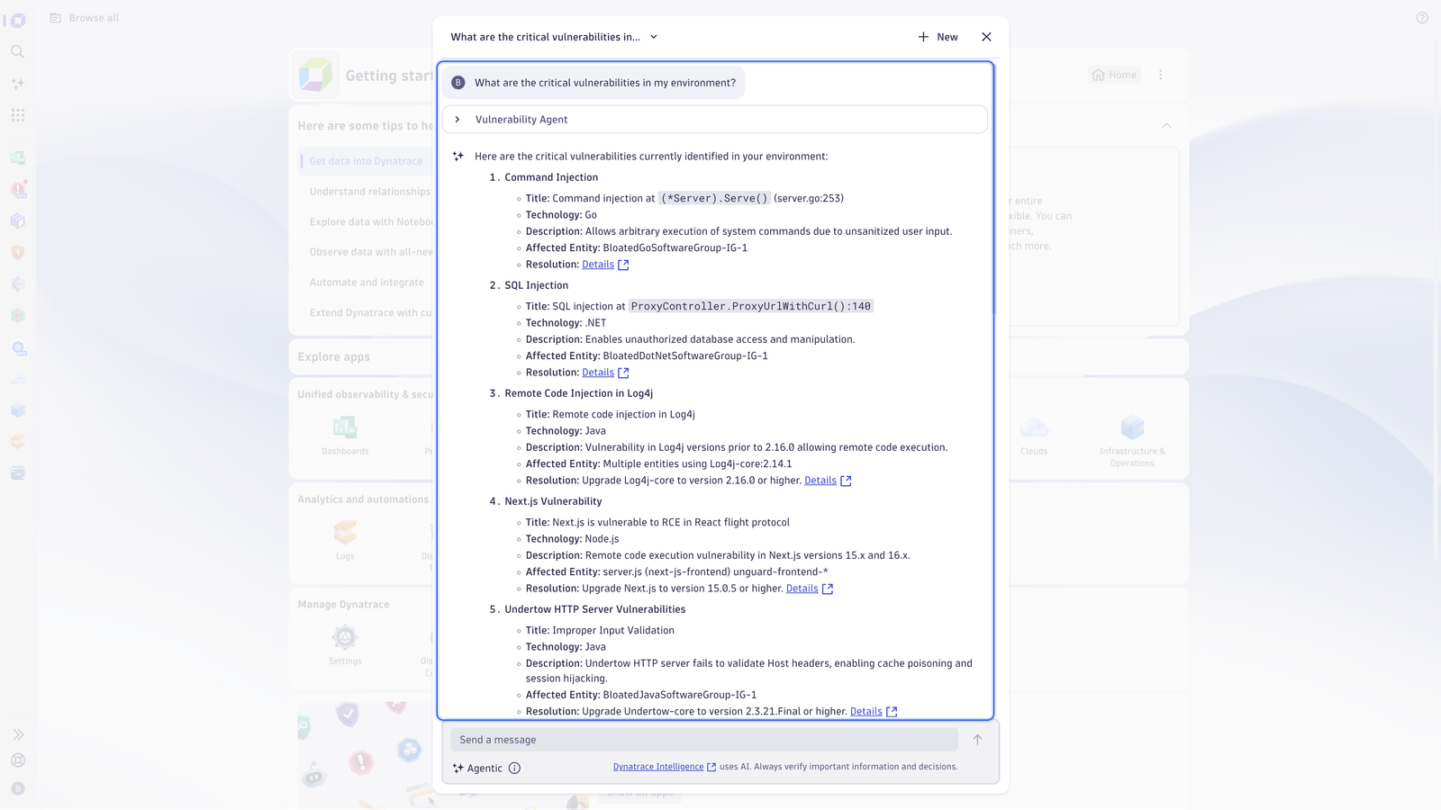Close the chat panel with X

[986, 37]
